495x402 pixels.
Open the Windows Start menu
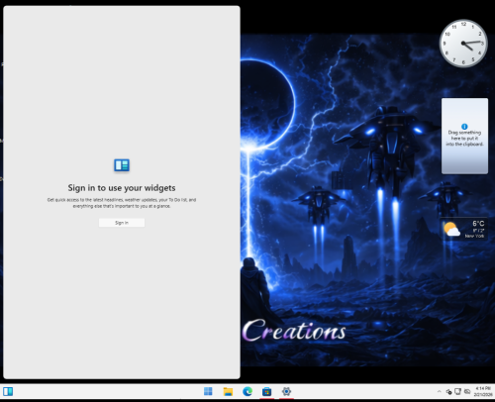208,391
